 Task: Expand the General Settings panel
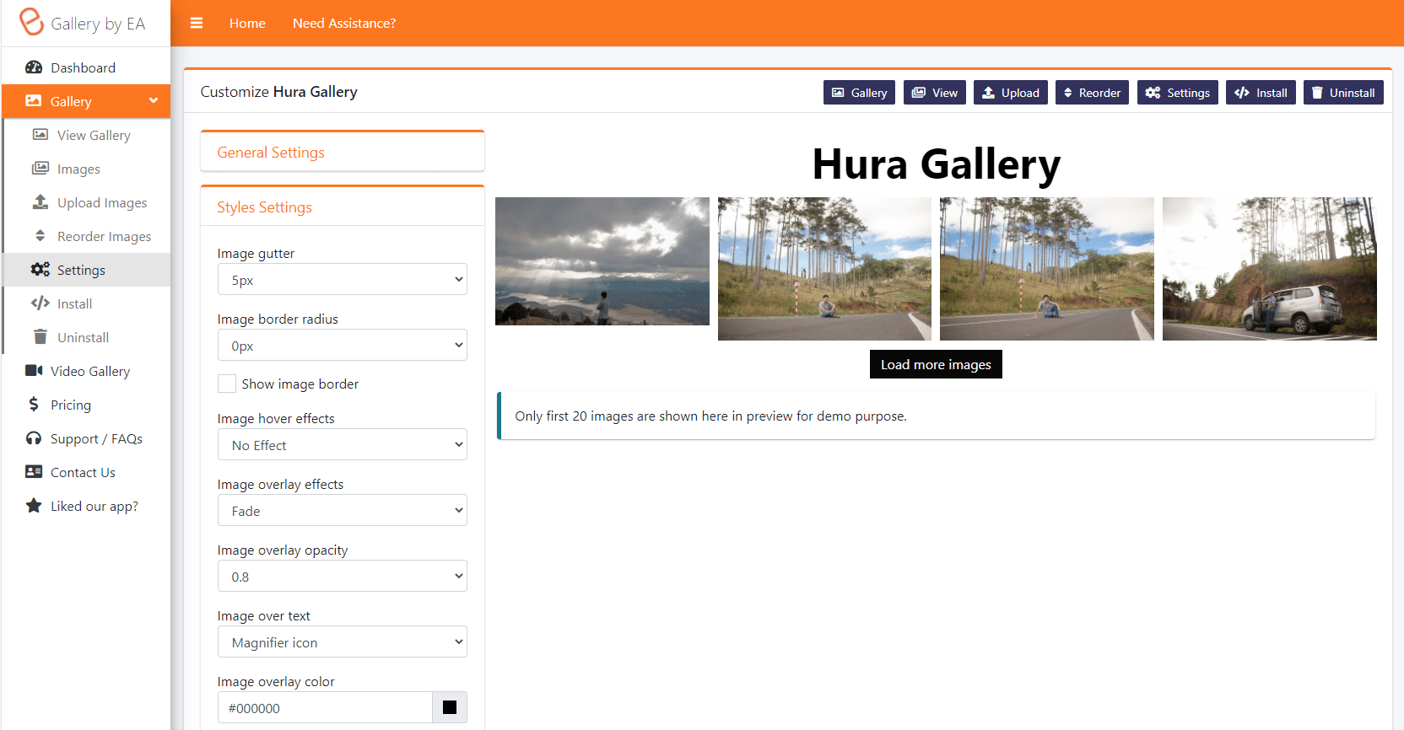[x=343, y=152]
